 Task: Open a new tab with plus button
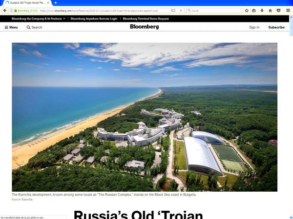56,3
